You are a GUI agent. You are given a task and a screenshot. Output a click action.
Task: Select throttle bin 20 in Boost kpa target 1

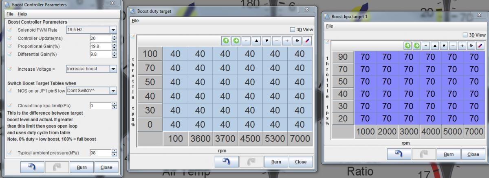(343, 119)
